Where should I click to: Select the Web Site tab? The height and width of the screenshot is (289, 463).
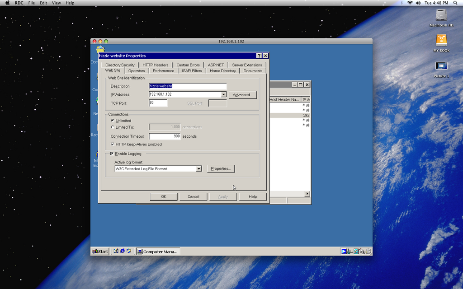pyautogui.click(x=113, y=70)
